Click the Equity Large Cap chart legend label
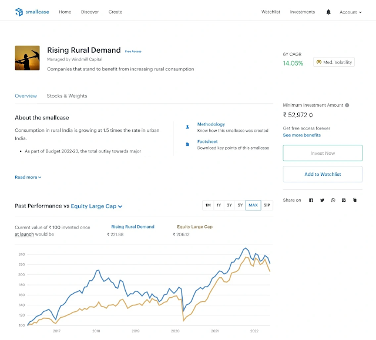This screenshot has height=340, width=376. click(194, 227)
